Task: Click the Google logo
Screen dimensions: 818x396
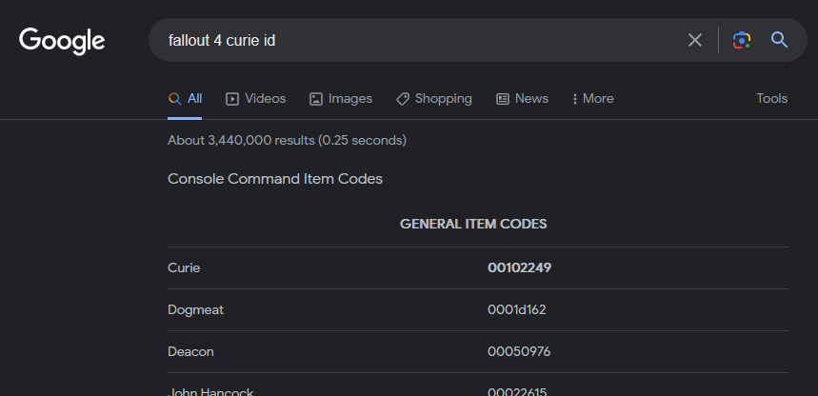Action: pos(62,40)
